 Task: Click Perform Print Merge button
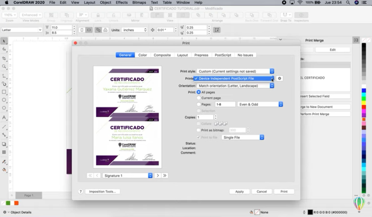325,114
